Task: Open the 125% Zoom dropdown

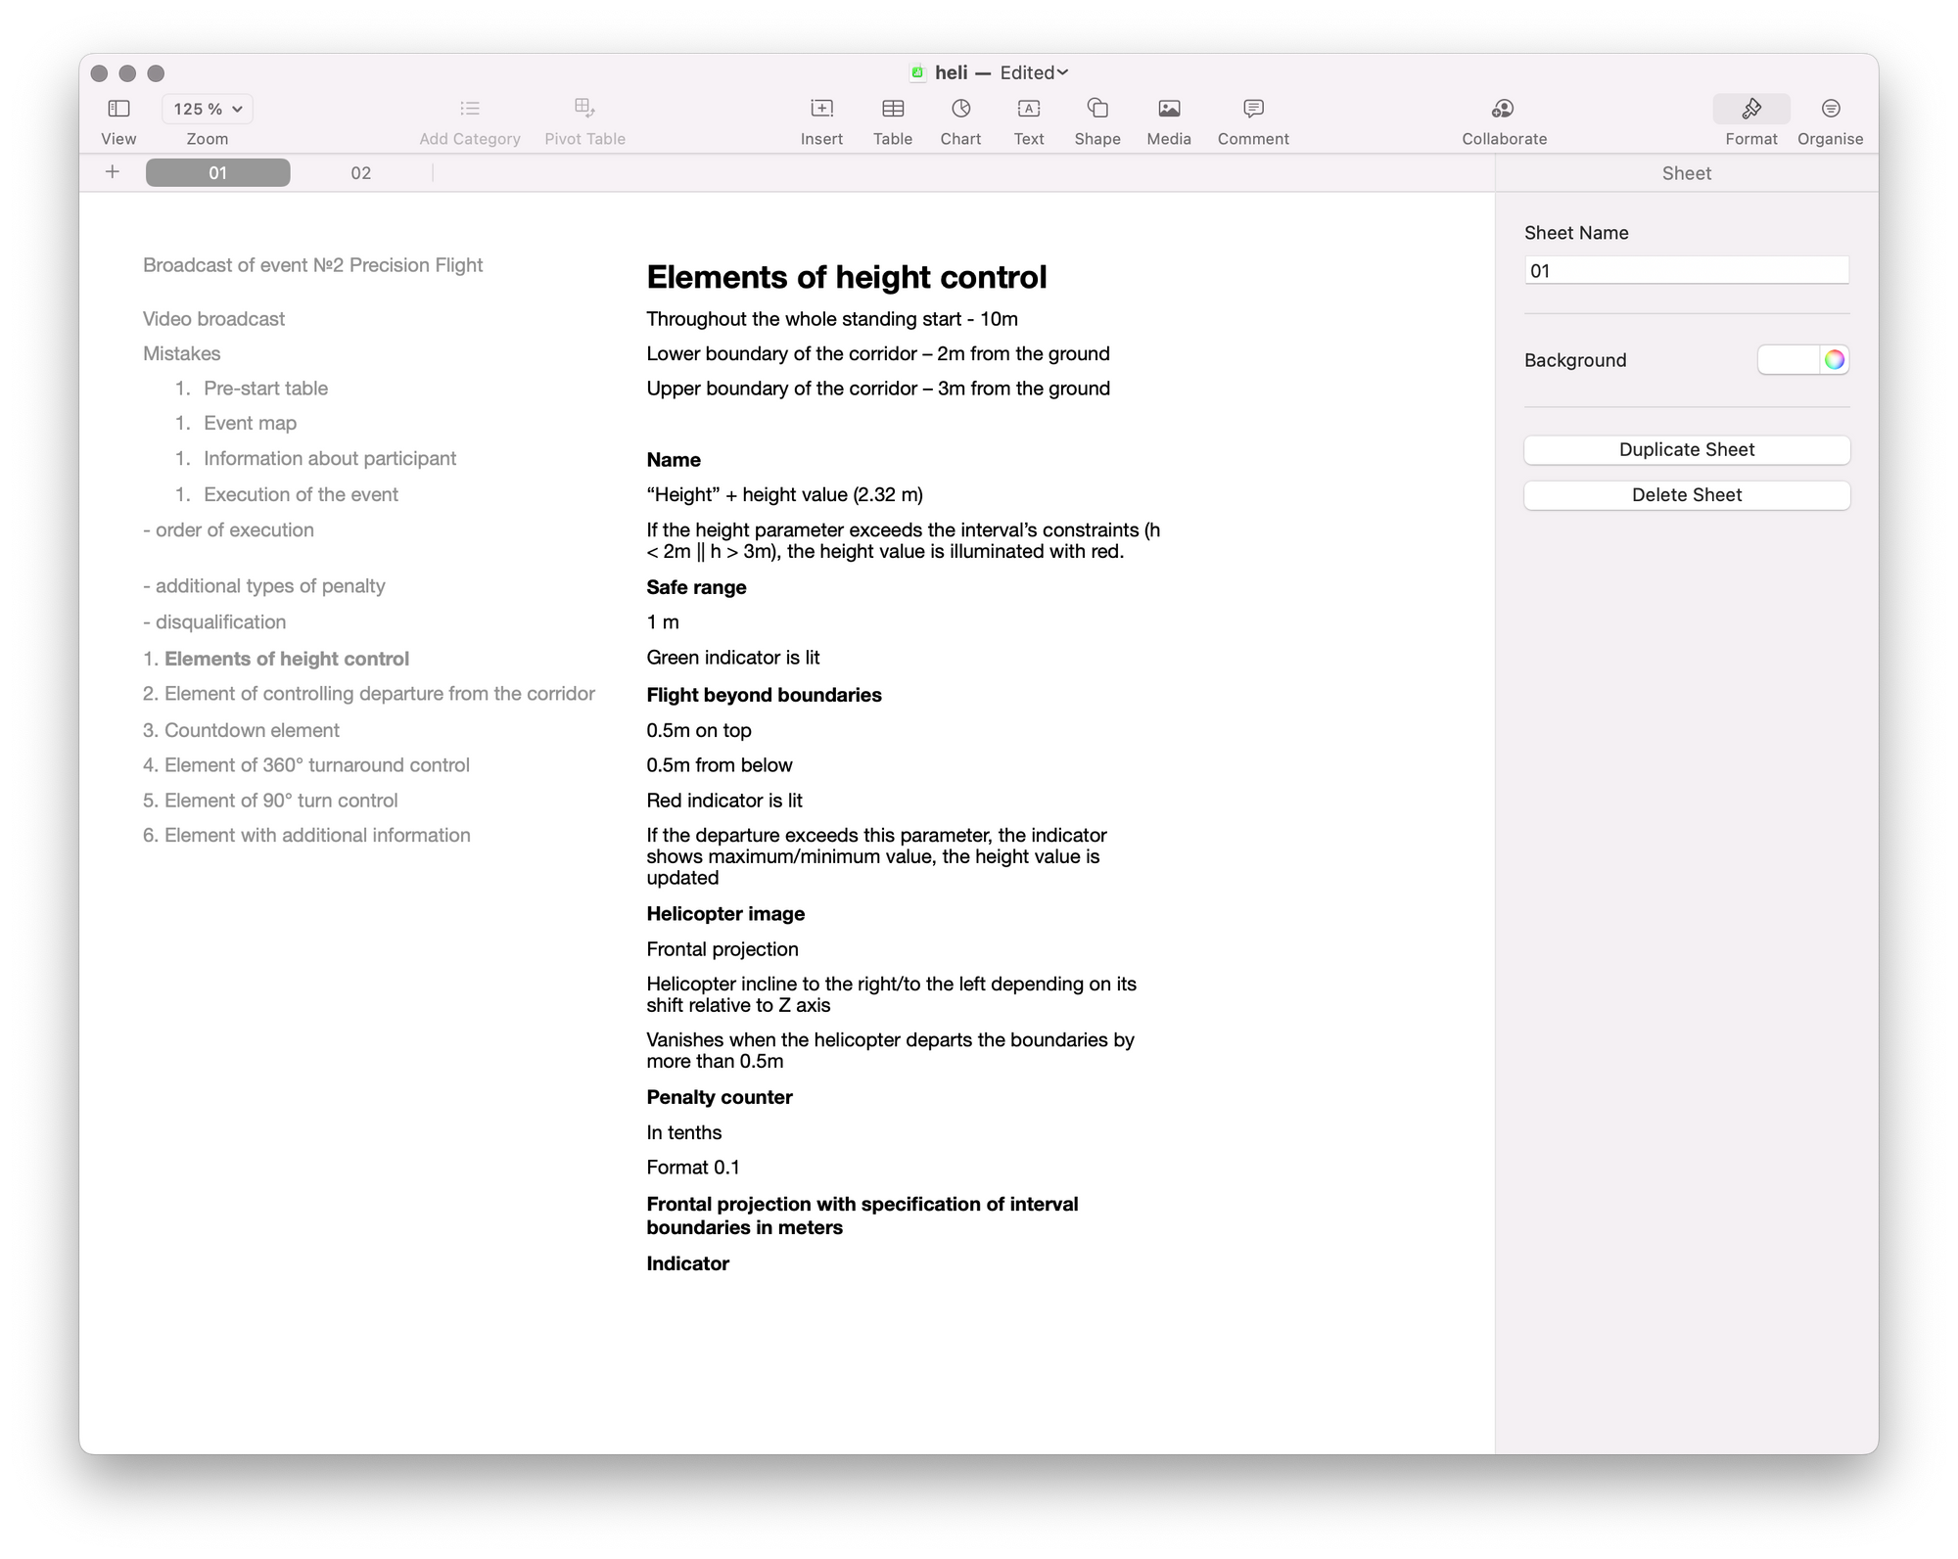Action: point(208,109)
